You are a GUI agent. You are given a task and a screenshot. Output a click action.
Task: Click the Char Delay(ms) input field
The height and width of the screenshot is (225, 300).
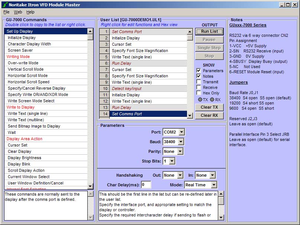pos(146,185)
